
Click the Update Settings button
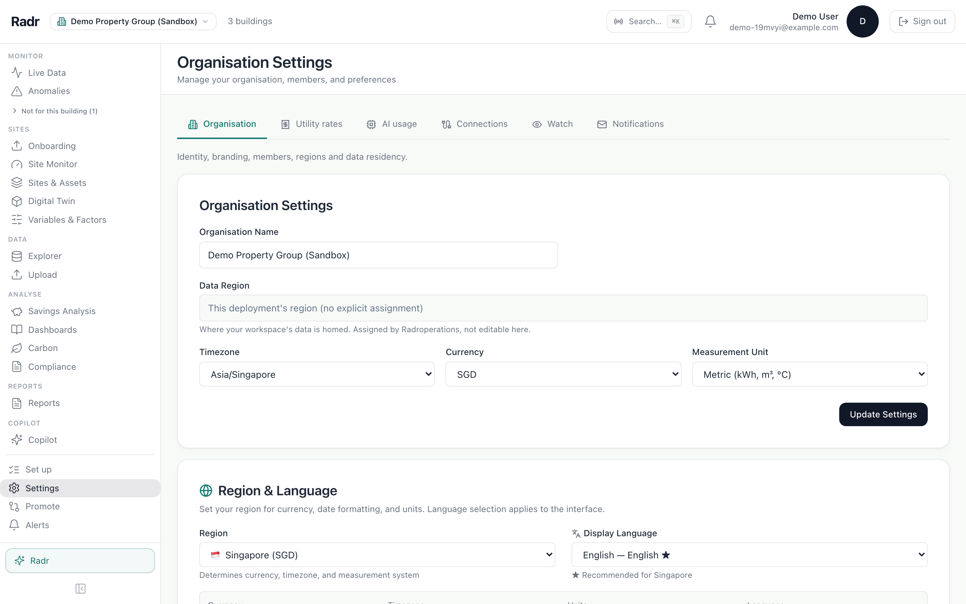[883, 414]
